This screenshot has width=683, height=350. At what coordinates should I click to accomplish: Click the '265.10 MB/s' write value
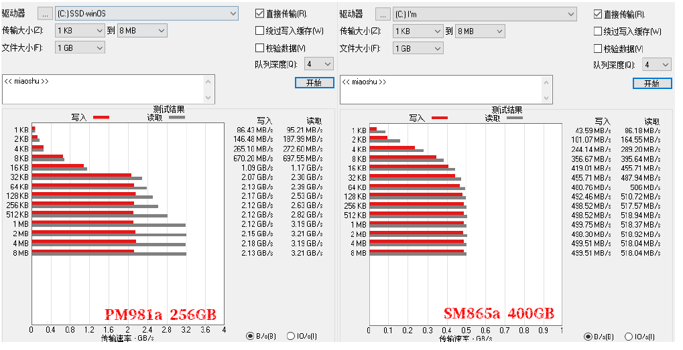253,149
